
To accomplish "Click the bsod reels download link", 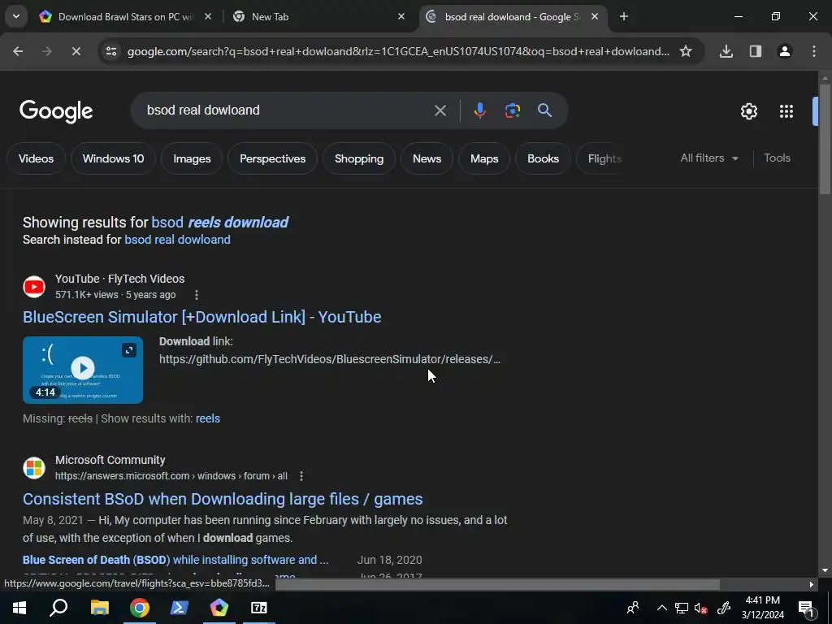I will 219,223.
